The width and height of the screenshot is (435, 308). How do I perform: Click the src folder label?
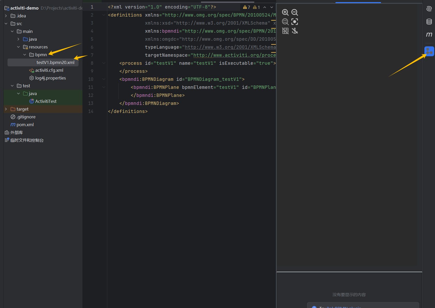point(19,24)
